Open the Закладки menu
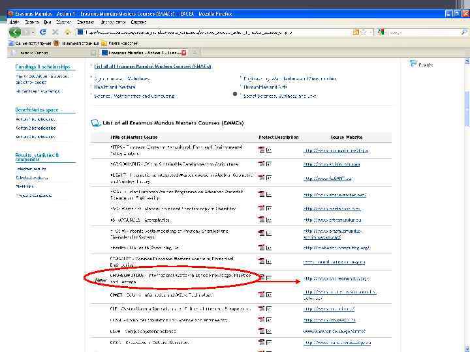Image resolution: width=470 pixels, height=352 pixels. [x=85, y=22]
